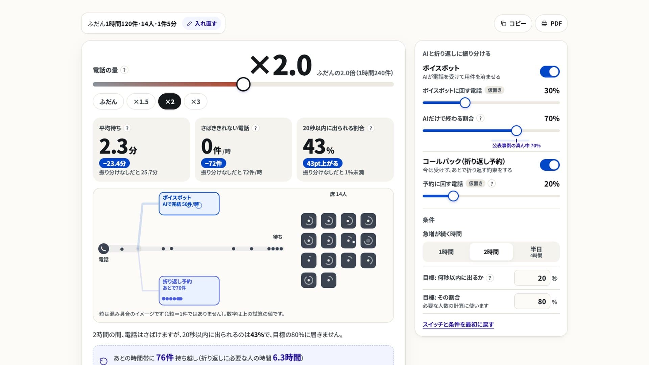Click the PDF export button
Image resolution: width=649 pixels, height=365 pixels.
coord(551,24)
